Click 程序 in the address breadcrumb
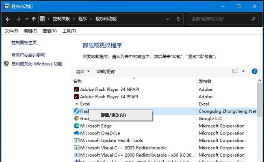This screenshot has width=264, height=162. (82, 19)
